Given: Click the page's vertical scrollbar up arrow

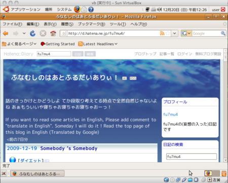Looking at the screenshot, I should click(x=225, y=51).
